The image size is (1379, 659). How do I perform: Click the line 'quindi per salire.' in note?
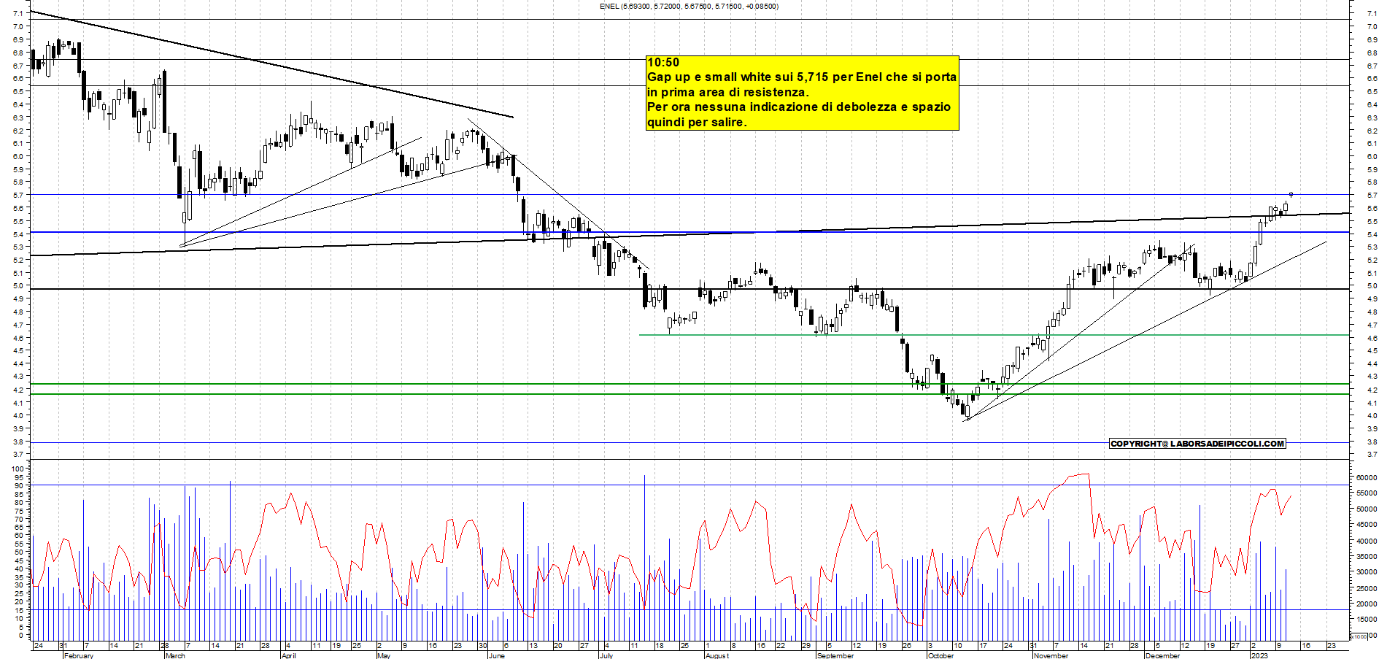point(698,123)
